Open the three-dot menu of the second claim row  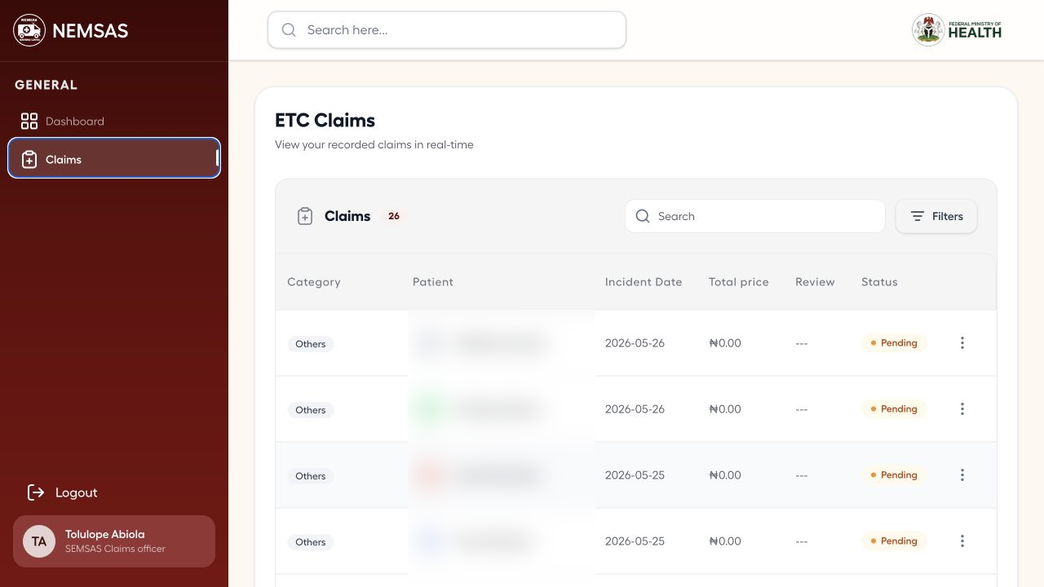click(x=962, y=409)
